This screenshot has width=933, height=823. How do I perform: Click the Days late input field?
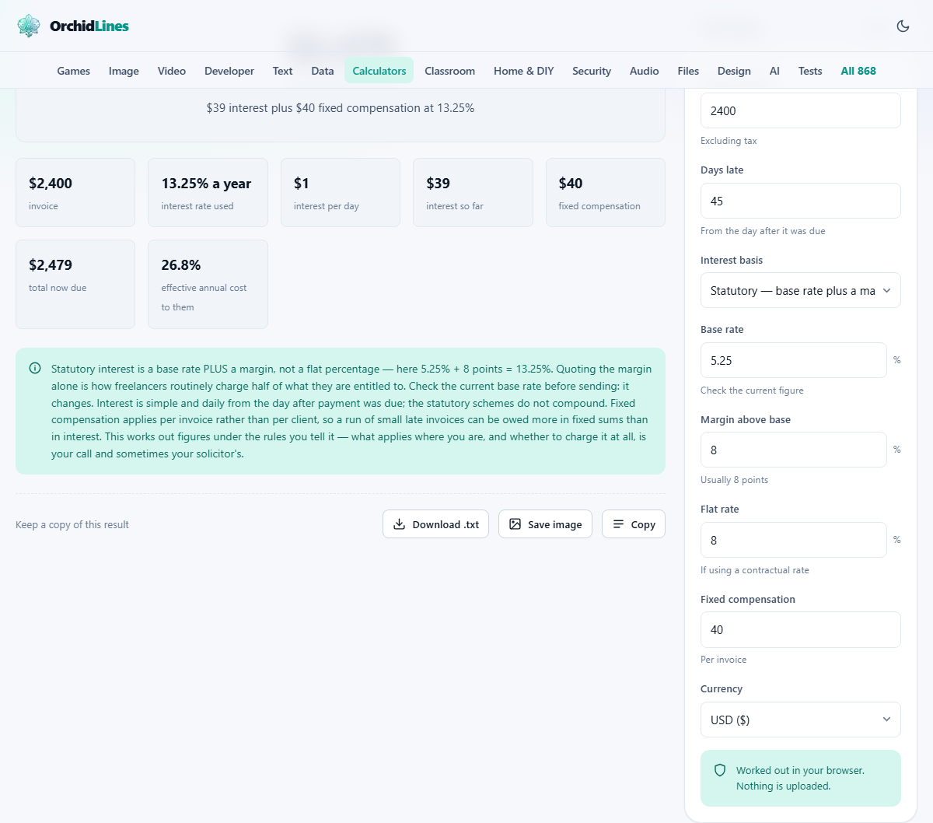tap(800, 201)
